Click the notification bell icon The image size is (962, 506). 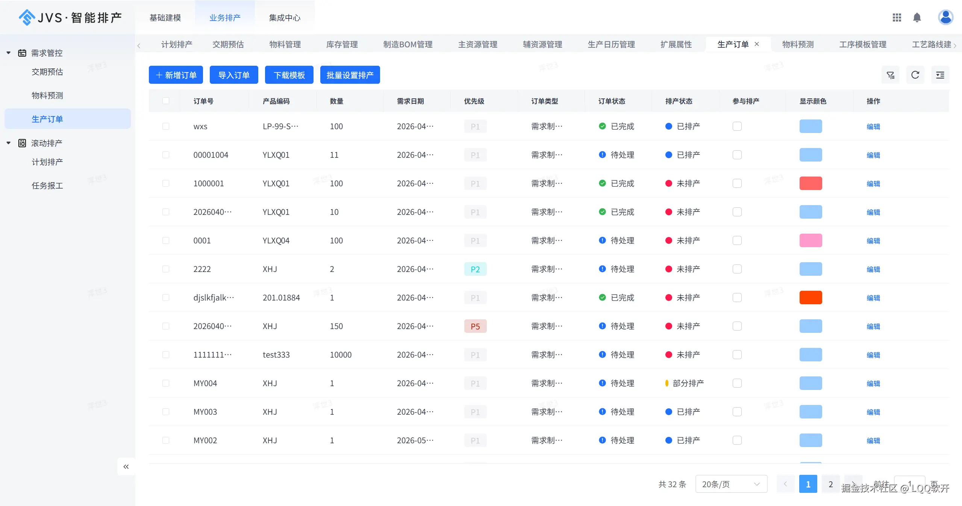pyautogui.click(x=917, y=18)
